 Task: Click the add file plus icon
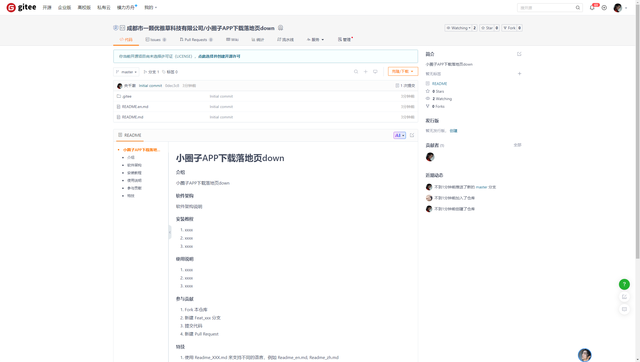point(365,72)
